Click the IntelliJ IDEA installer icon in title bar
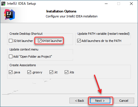 click(3, 4)
